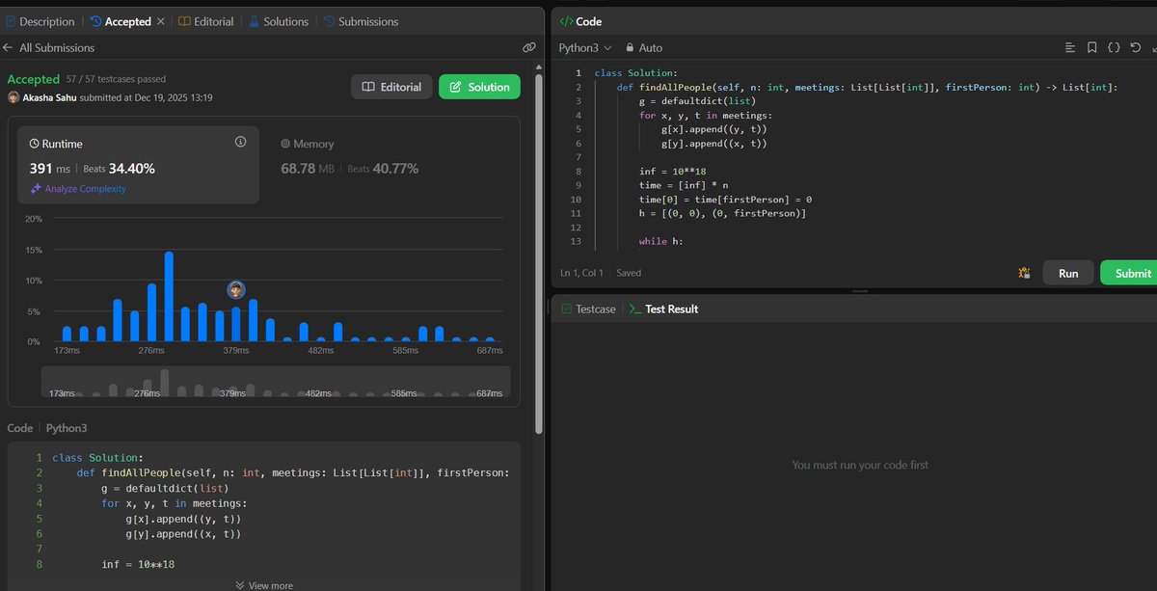The width and height of the screenshot is (1157, 591).
Task: Click the bookmark icon in editor toolbar
Action: [1091, 47]
